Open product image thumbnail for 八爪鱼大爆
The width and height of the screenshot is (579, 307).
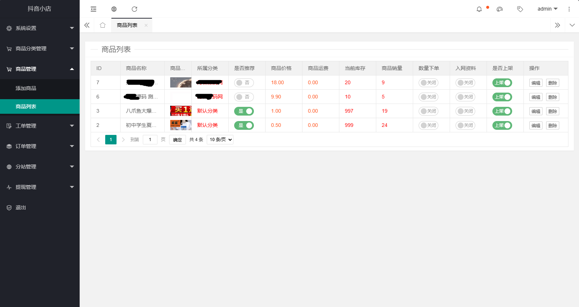[x=181, y=111]
